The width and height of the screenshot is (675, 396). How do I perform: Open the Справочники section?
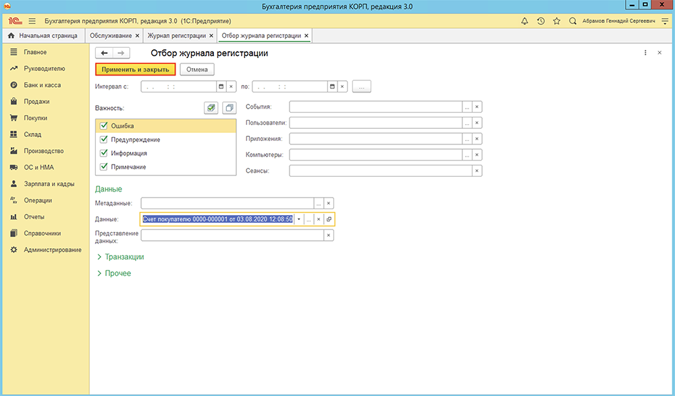[x=42, y=233]
